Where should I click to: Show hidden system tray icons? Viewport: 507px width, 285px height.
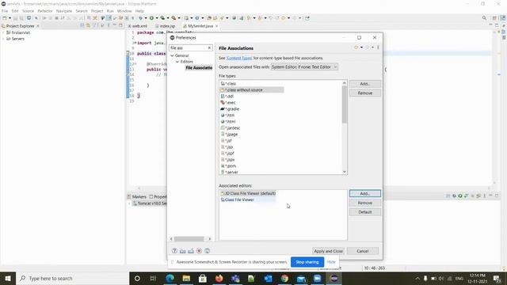(417, 278)
